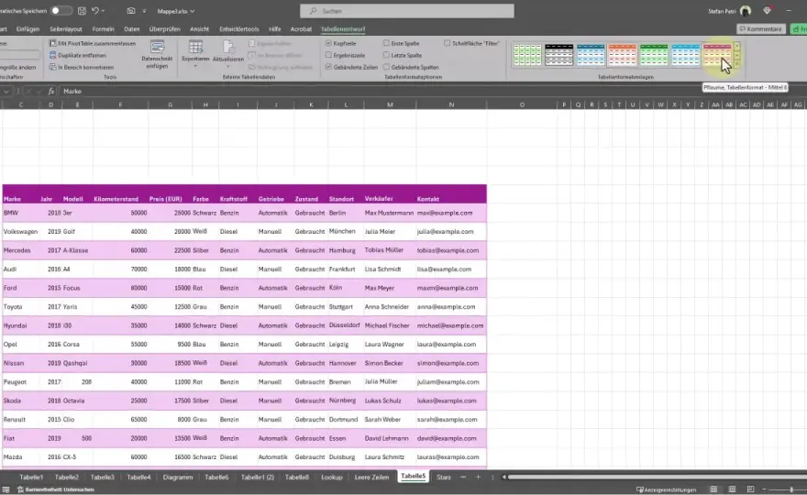Apply the green table style
The height and width of the screenshot is (495, 807).
654,55
